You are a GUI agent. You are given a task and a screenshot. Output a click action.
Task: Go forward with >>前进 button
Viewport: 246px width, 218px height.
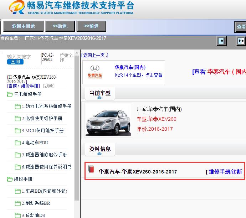[91, 26]
